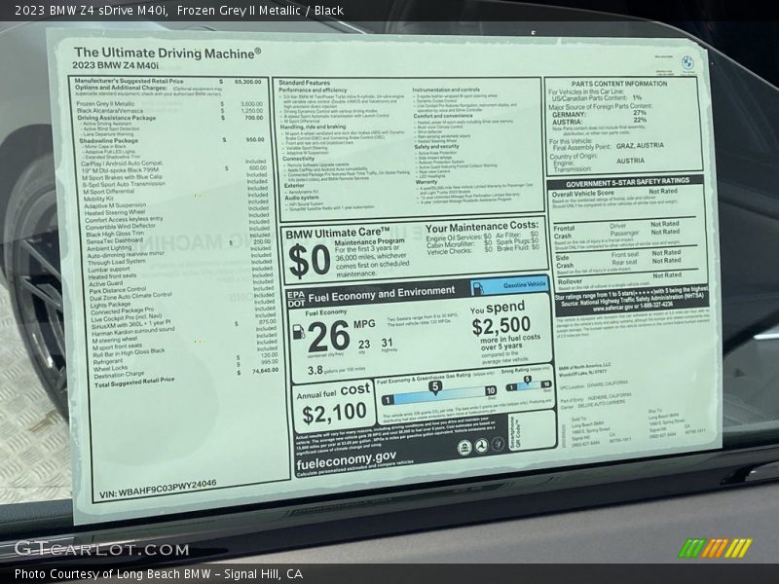Viewport: 779px width, 584px height.
Task: Click the 5 marker on the Greenhouse Gas Rating scale
Action: point(435,386)
